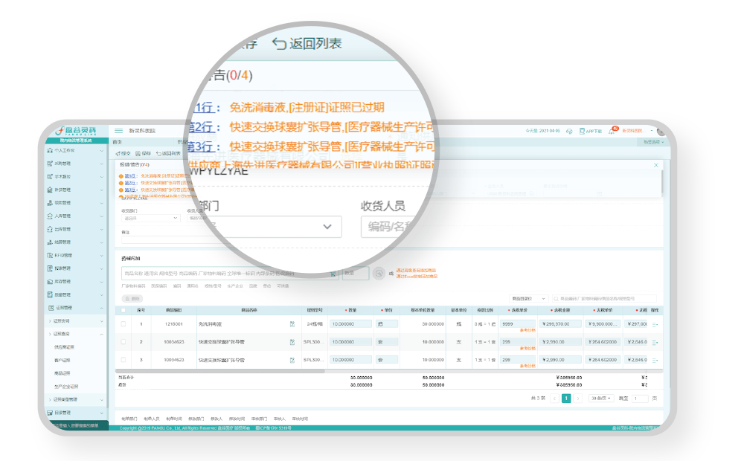Click the previous page arrow in pagination
This screenshot has height=461, width=744.
click(x=554, y=399)
